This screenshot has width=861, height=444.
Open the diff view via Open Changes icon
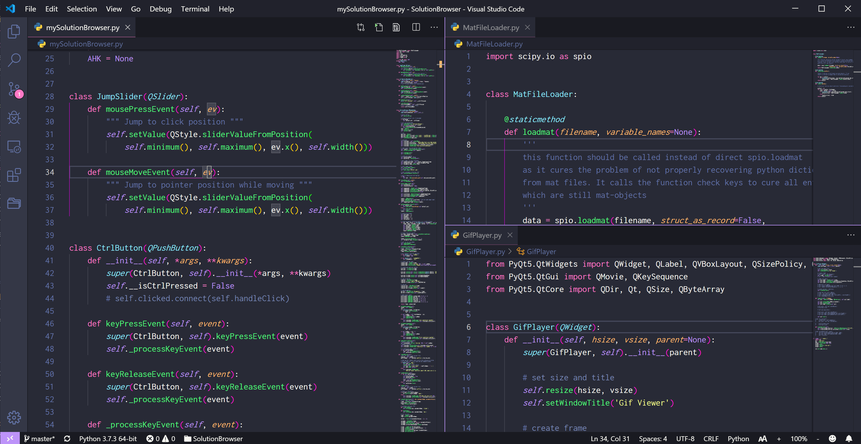click(x=361, y=28)
